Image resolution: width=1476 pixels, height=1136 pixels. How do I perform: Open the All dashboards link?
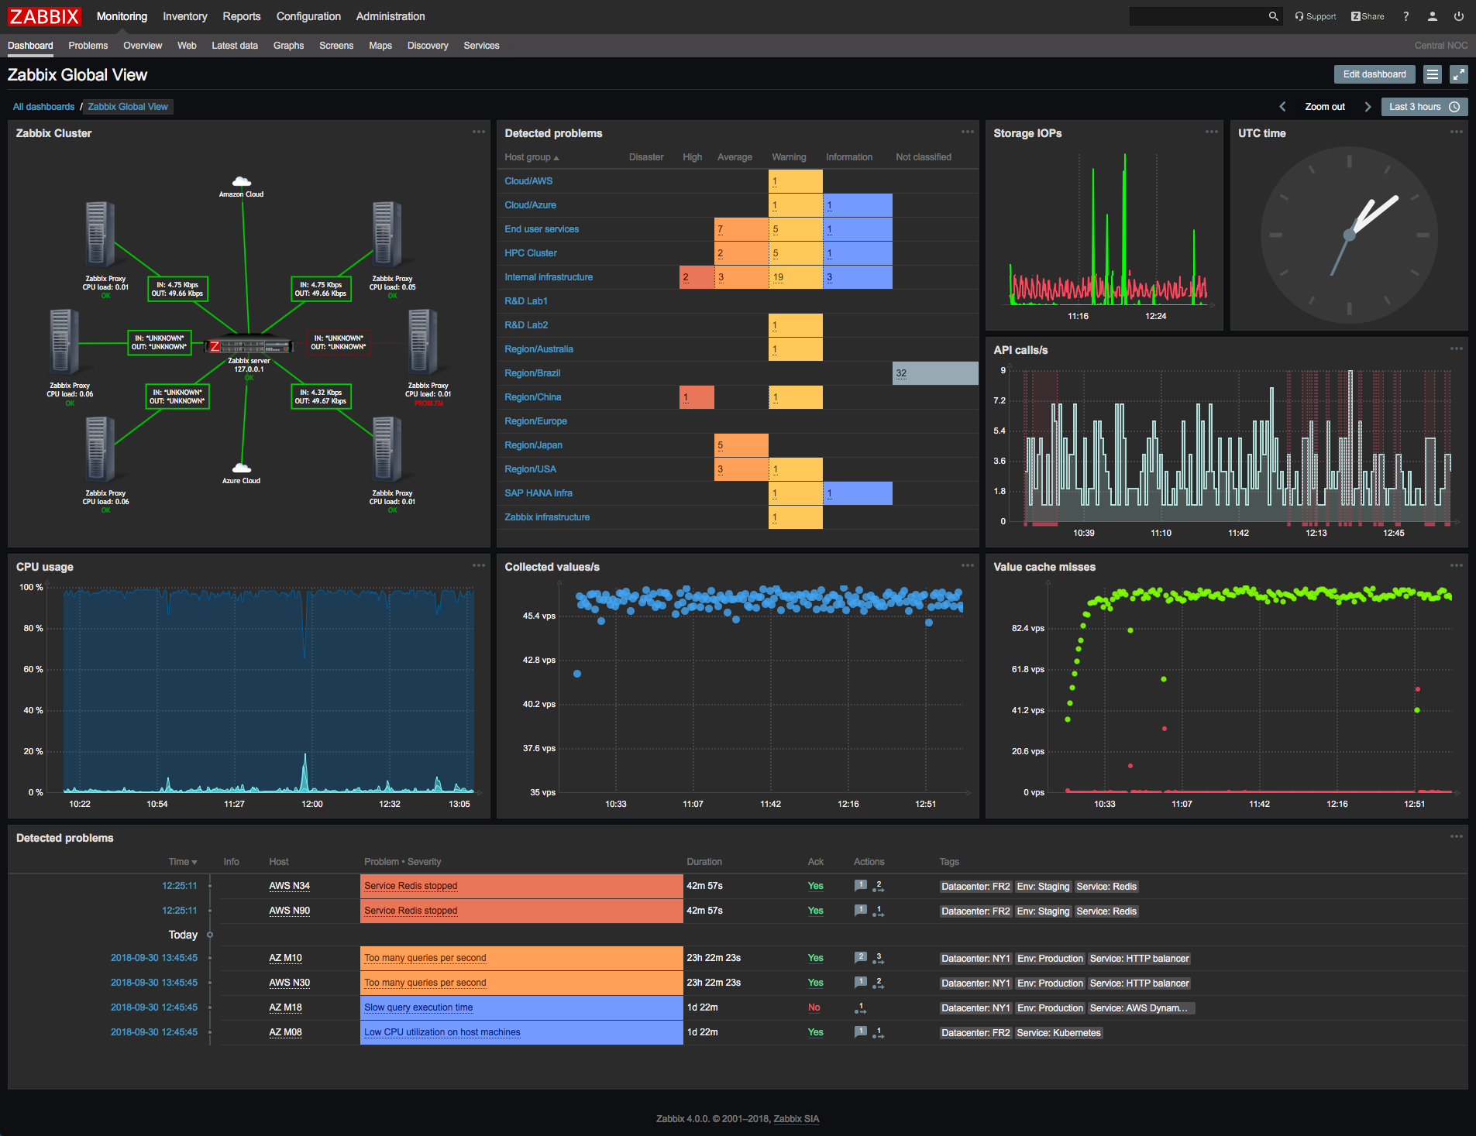tap(43, 107)
